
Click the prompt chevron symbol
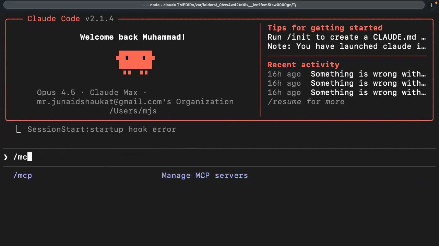tap(5, 157)
